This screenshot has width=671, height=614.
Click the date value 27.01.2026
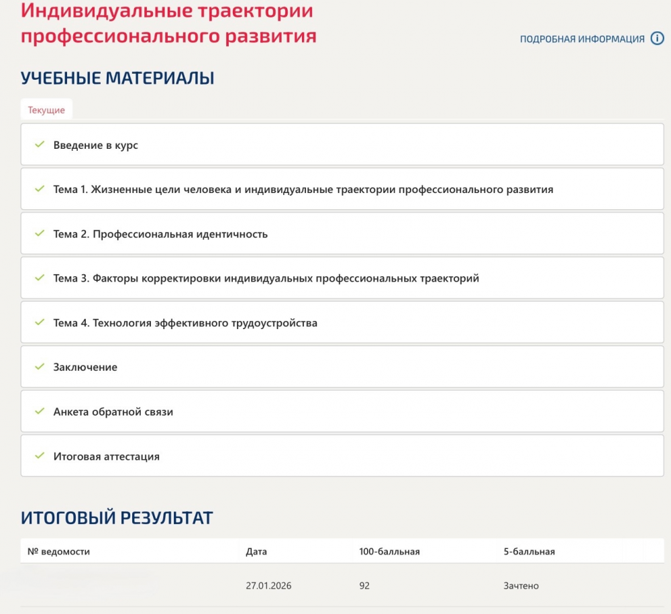(x=268, y=586)
